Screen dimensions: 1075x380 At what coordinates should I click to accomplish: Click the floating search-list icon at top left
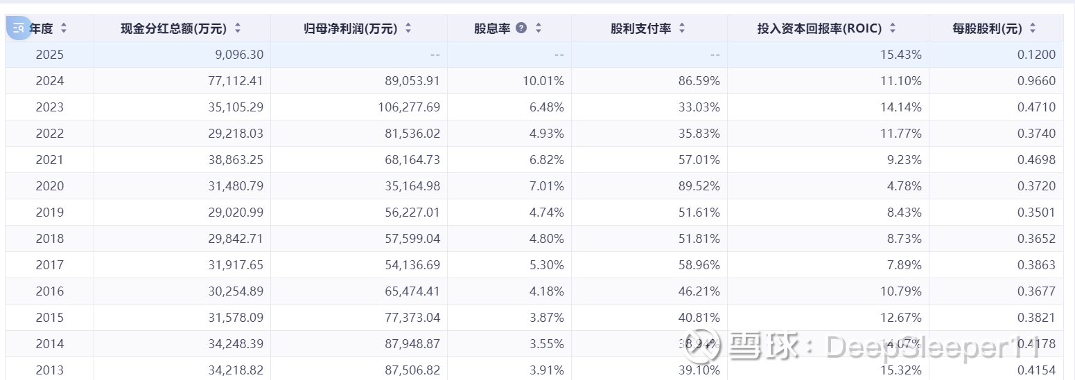[x=19, y=28]
